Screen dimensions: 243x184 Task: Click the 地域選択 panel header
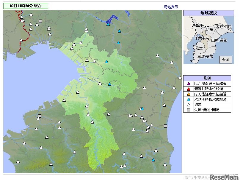point(208,13)
